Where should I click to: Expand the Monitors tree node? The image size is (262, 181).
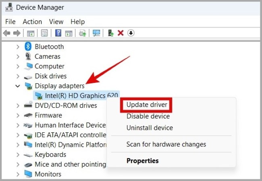point(18,175)
